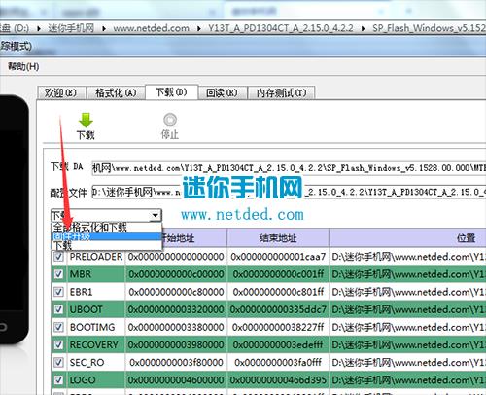Click the scatter config file path field
Viewport: 486px width, 395px height.
click(289, 192)
